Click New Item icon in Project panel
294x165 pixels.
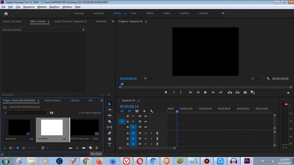90,148
